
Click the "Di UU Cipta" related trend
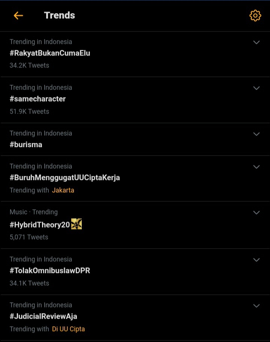68,329
